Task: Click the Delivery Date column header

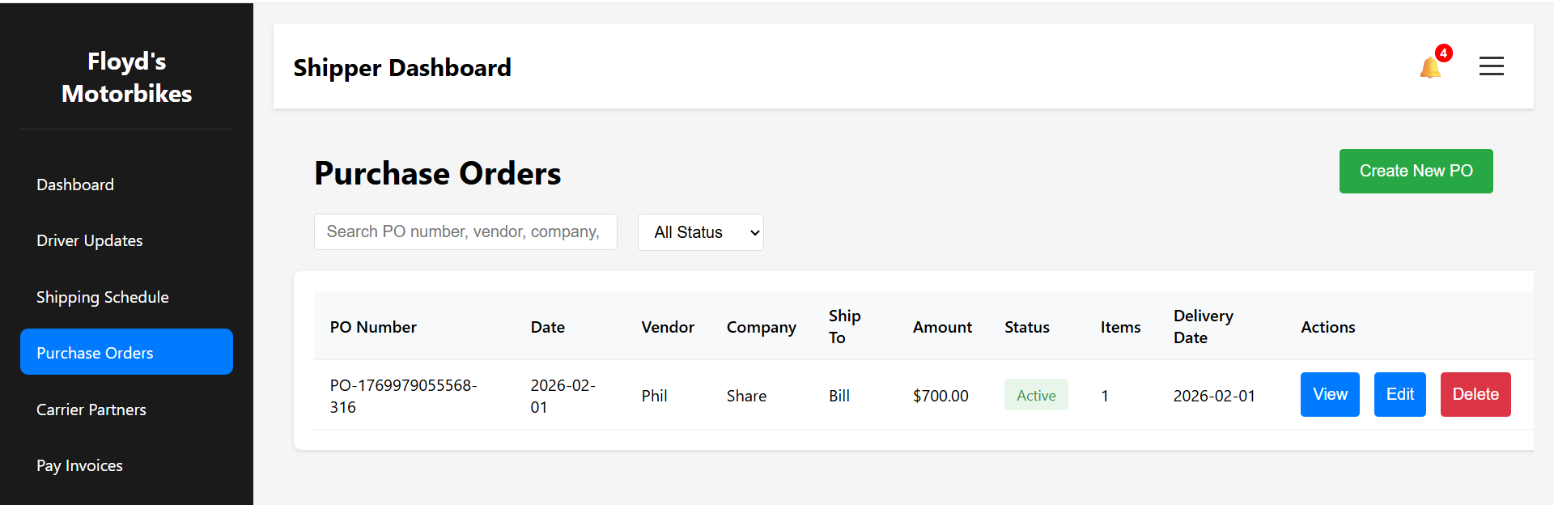Action: (1203, 326)
